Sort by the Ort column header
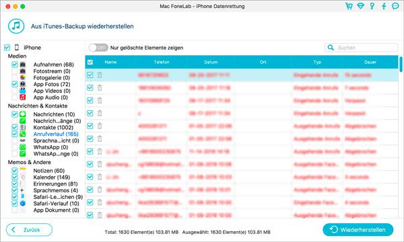Viewport: 404px width, 242px height. pos(263,62)
